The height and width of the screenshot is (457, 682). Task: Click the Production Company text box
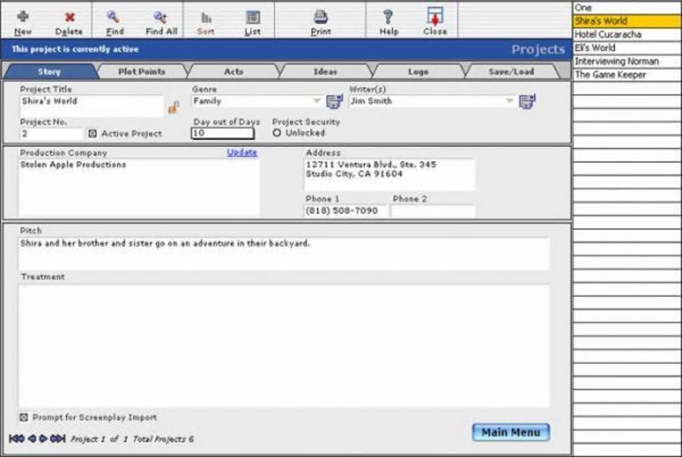(x=139, y=187)
